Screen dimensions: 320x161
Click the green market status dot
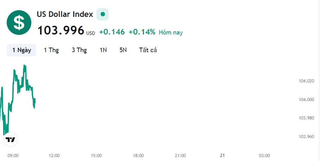pos(103,14)
